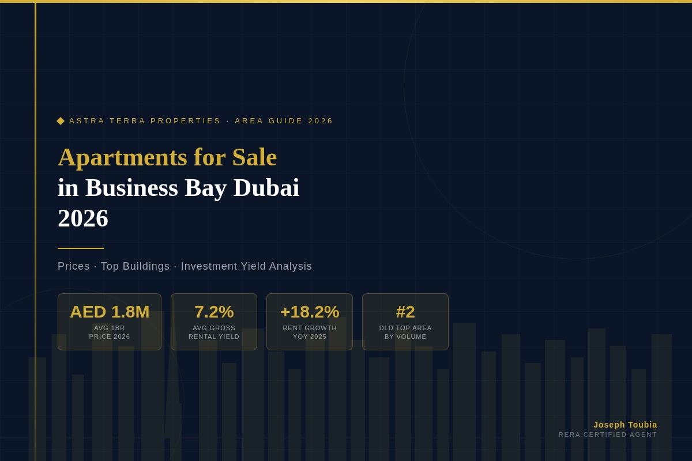Click the 'Apartments for Sale' gold heading
The width and height of the screenshot is (692, 461).
(167, 157)
